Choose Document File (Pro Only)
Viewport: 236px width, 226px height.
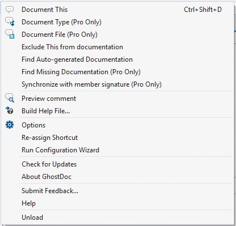pos(117,35)
